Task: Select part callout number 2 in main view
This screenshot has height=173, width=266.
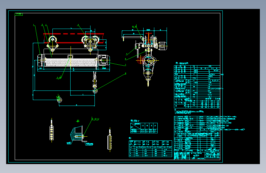Action: point(42,25)
